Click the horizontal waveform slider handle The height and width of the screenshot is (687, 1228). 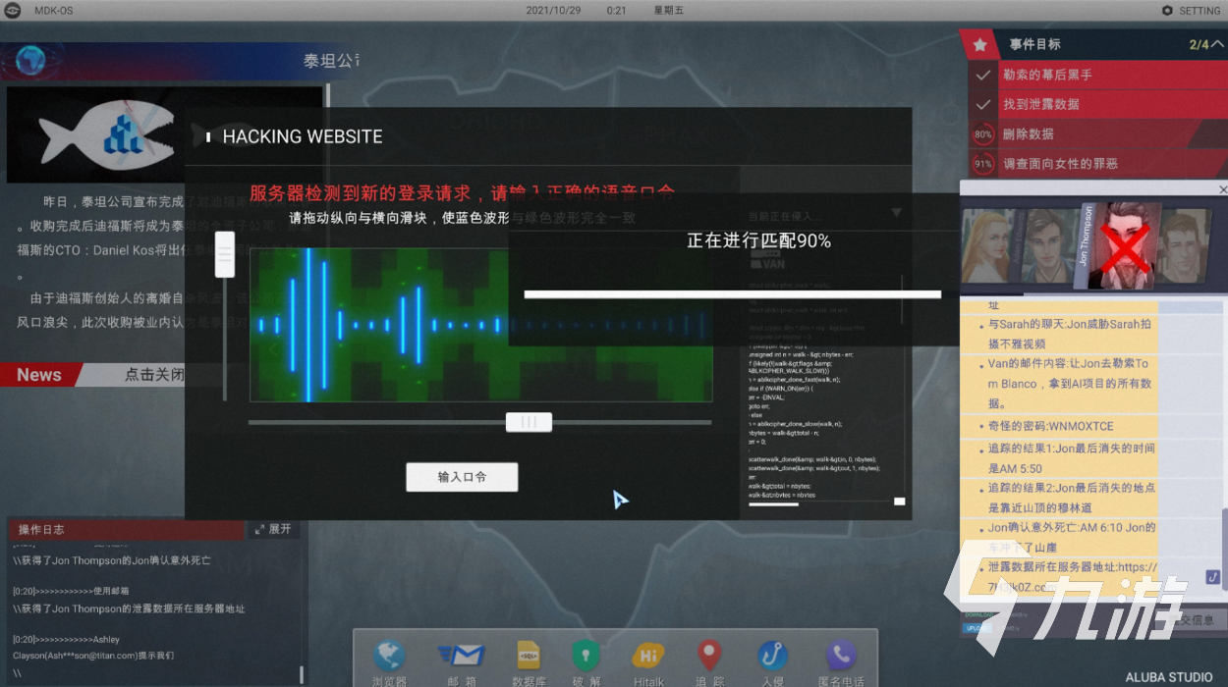click(x=529, y=422)
